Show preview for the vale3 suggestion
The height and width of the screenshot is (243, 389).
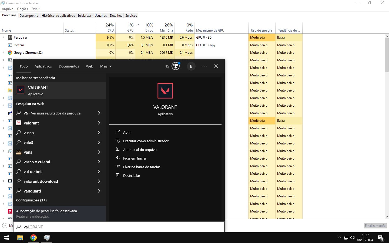(99, 142)
